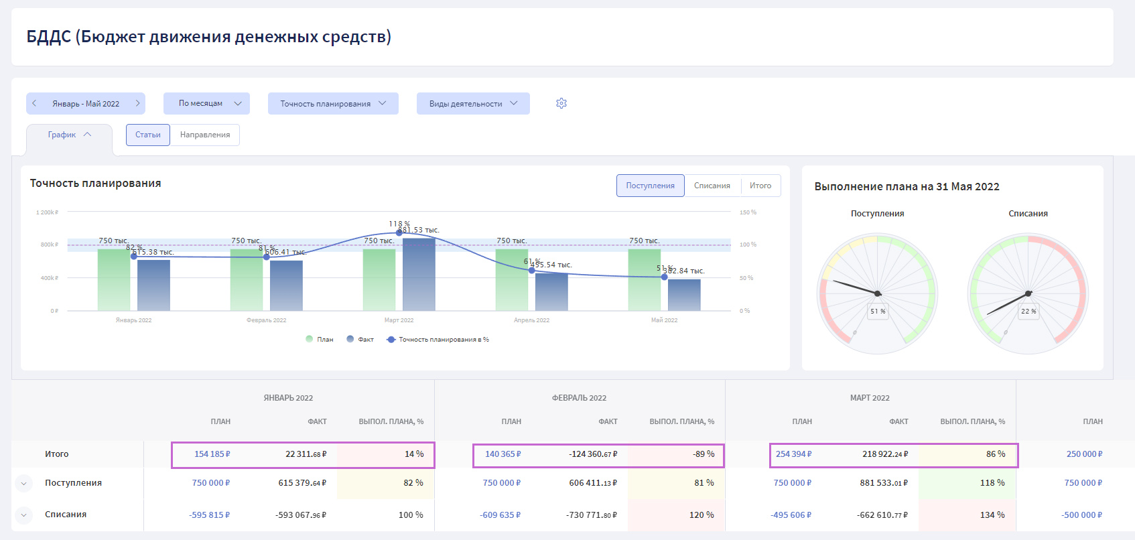Select the Статьи tab

click(148, 135)
